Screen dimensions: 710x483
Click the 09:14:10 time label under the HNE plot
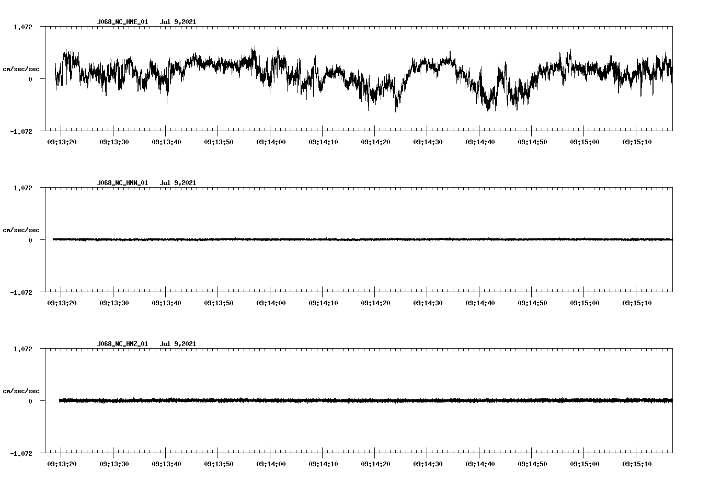tap(323, 142)
